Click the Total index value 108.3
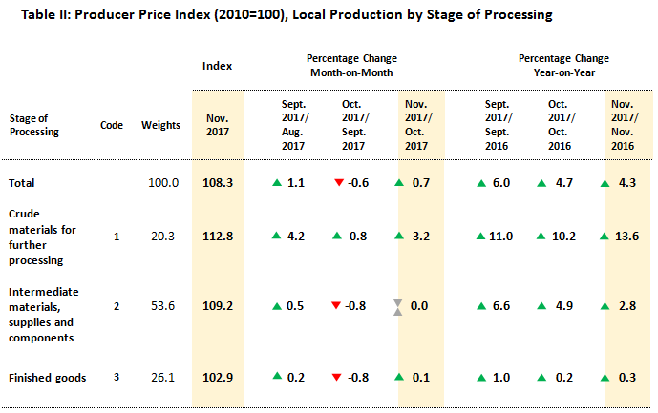The image size is (658, 413). (218, 182)
